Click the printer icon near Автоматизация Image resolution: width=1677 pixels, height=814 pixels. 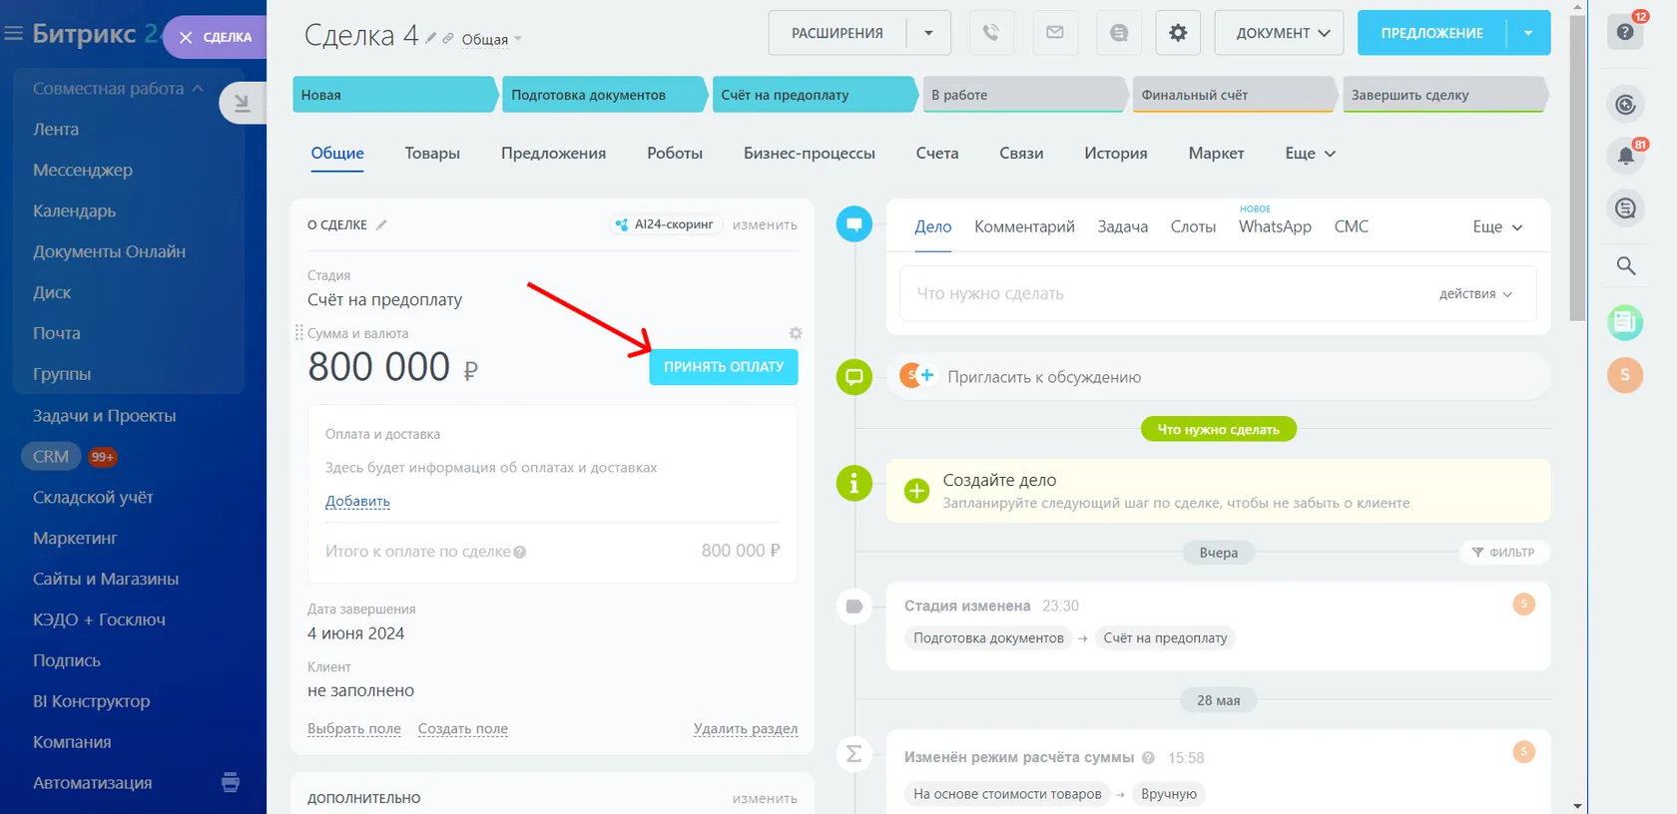click(x=231, y=782)
